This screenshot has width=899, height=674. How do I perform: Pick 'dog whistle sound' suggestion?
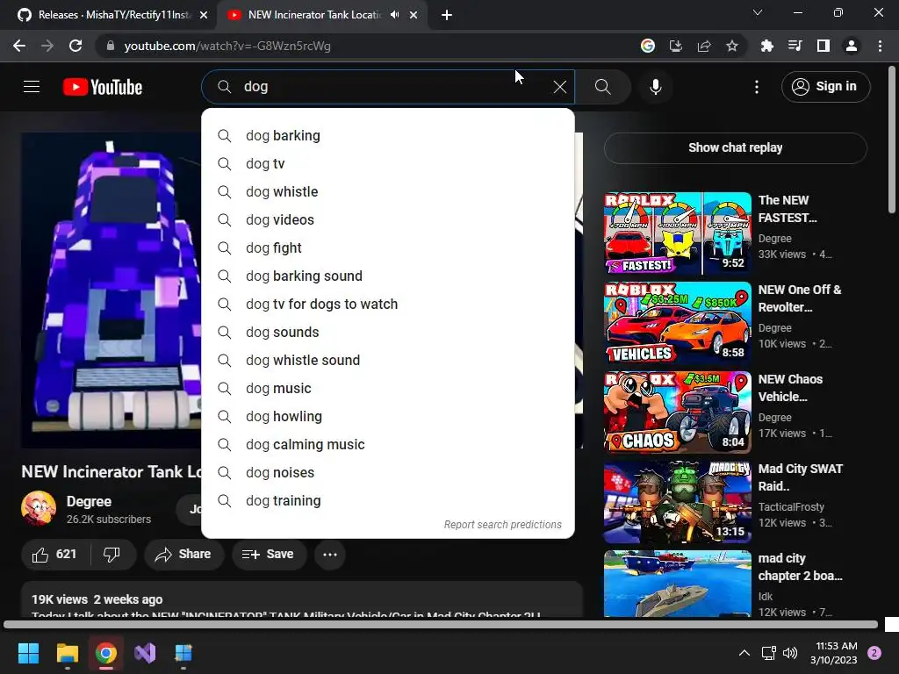tap(387, 361)
